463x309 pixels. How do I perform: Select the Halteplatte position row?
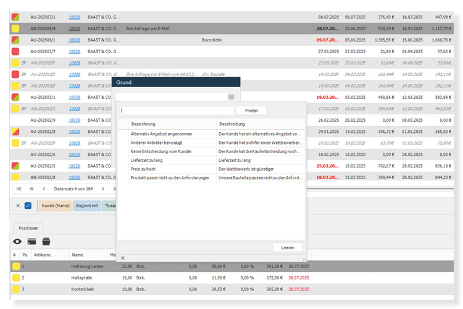click(232, 278)
